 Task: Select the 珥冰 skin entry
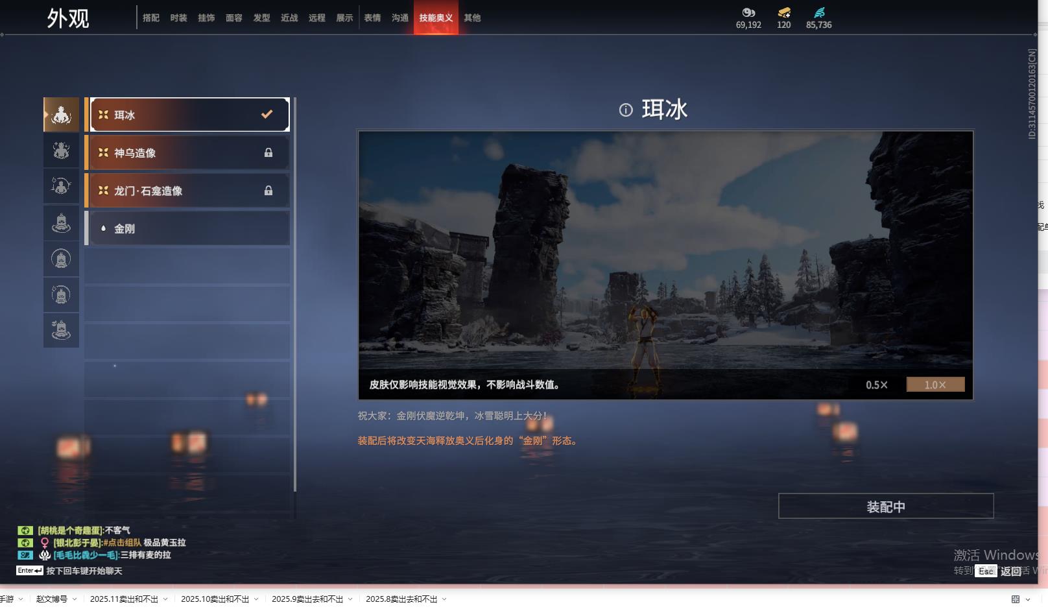point(189,115)
